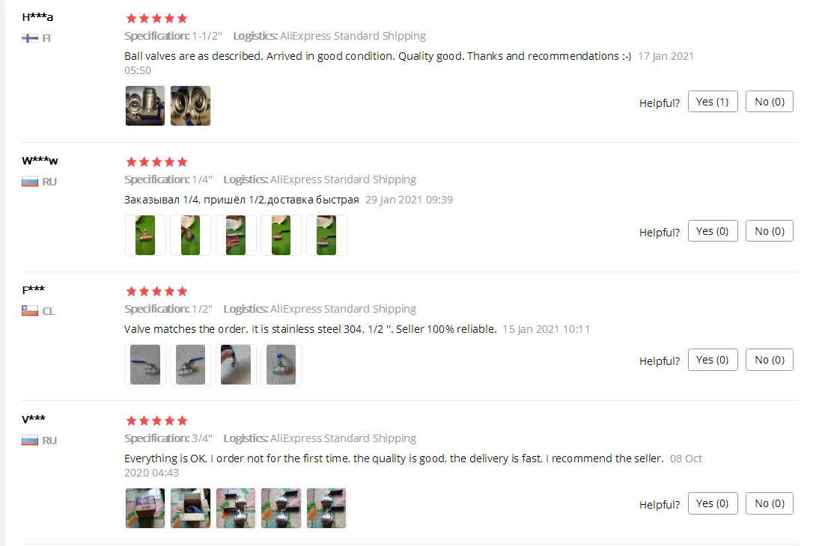The image size is (813, 546).
Task: Vote No (0) on V***'s review
Action: 770,503
